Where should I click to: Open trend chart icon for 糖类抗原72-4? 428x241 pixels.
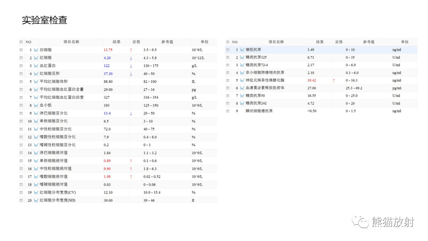pos(242,65)
